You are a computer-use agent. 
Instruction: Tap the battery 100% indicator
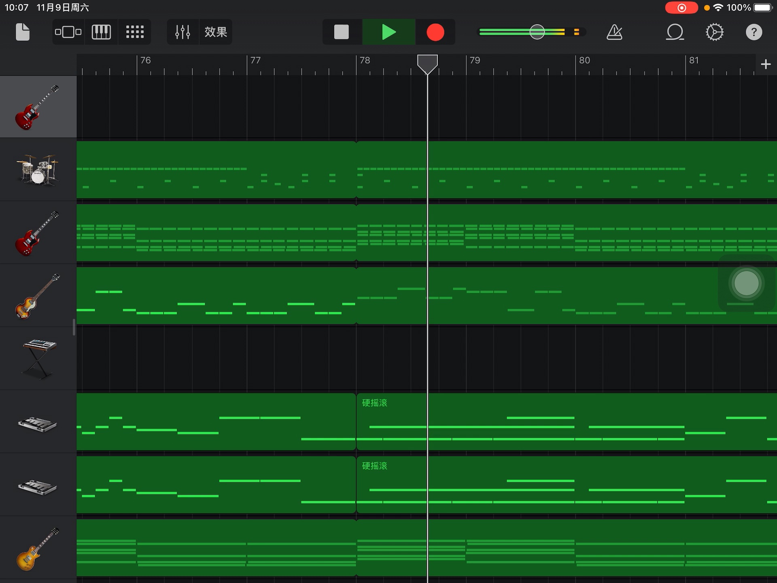click(750, 8)
